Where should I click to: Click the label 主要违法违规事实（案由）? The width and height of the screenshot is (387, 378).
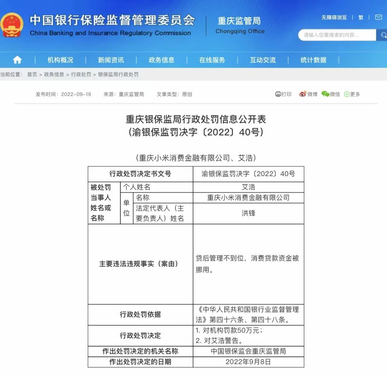click(139, 264)
